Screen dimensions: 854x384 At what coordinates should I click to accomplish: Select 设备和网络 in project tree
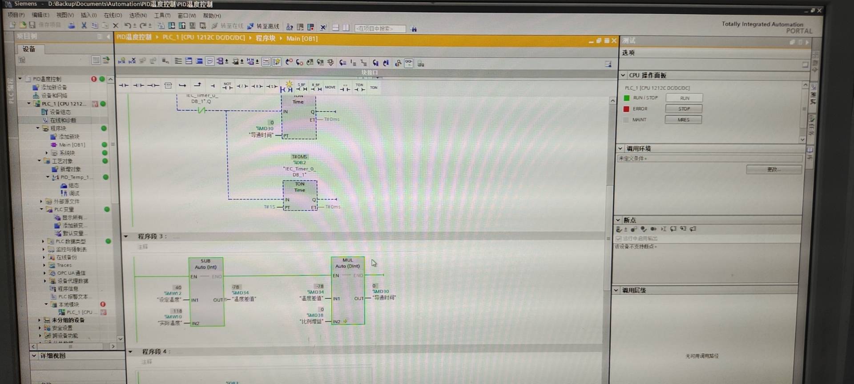tap(54, 96)
